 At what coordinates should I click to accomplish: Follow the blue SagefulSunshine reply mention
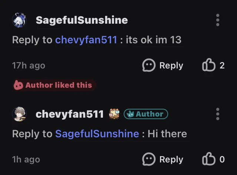(97, 134)
